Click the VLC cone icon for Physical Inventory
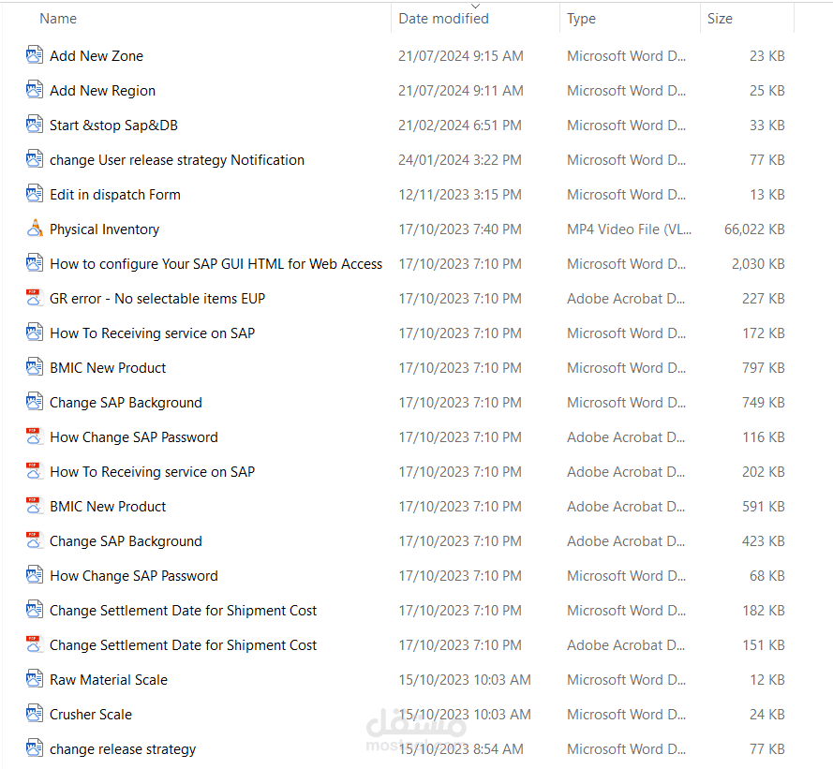This screenshot has width=833, height=769. pos(35,229)
